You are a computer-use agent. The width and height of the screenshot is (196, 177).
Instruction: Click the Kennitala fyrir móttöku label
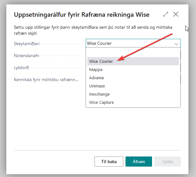(x=46, y=80)
